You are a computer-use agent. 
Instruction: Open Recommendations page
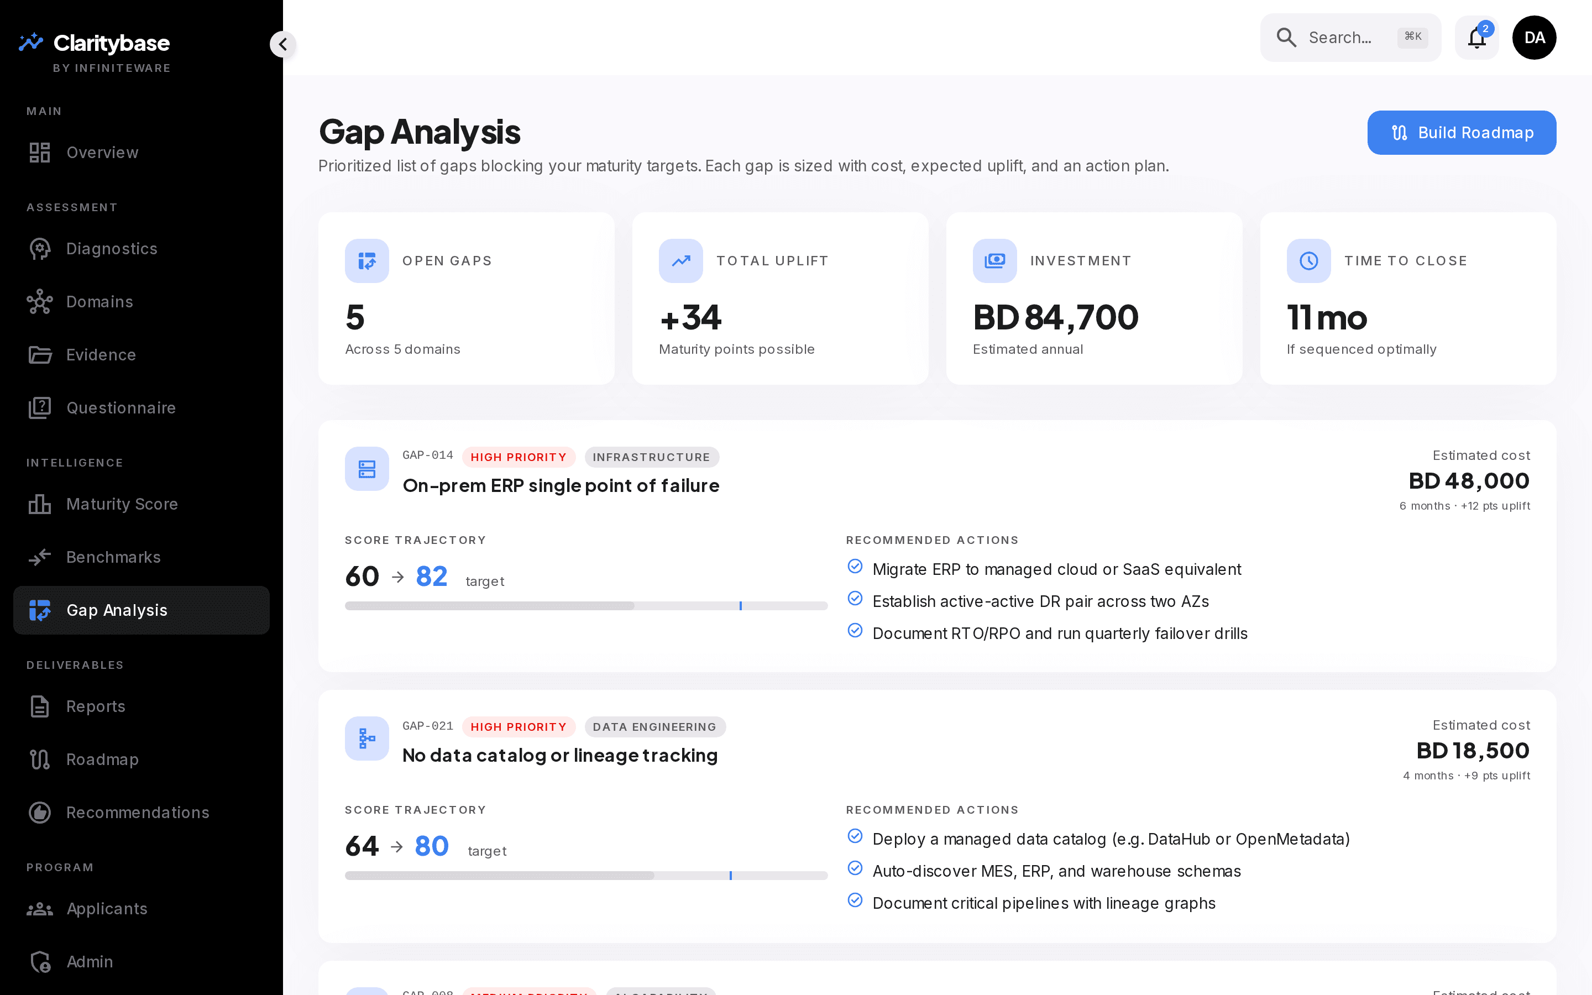coord(142,813)
